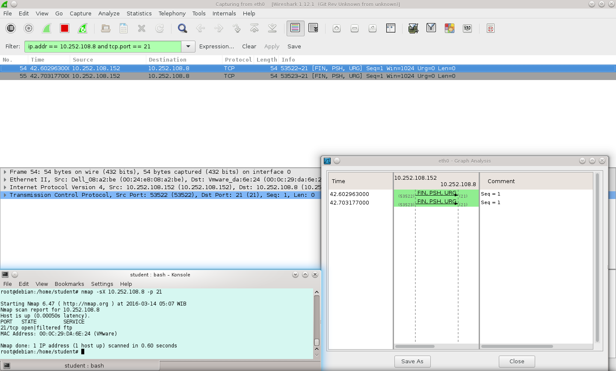
Task: Expand Transmission Control Protocol row
Action: (x=5, y=195)
